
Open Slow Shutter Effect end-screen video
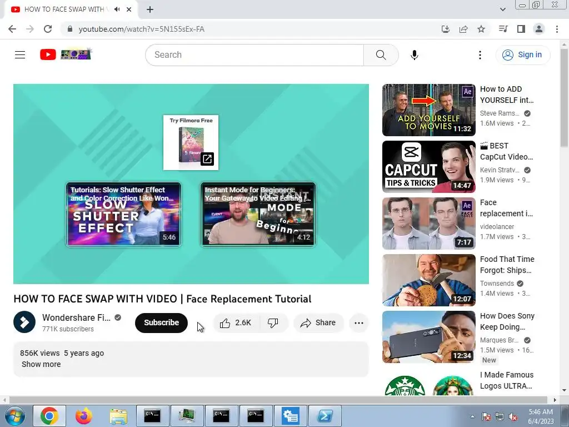(x=123, y=214)
